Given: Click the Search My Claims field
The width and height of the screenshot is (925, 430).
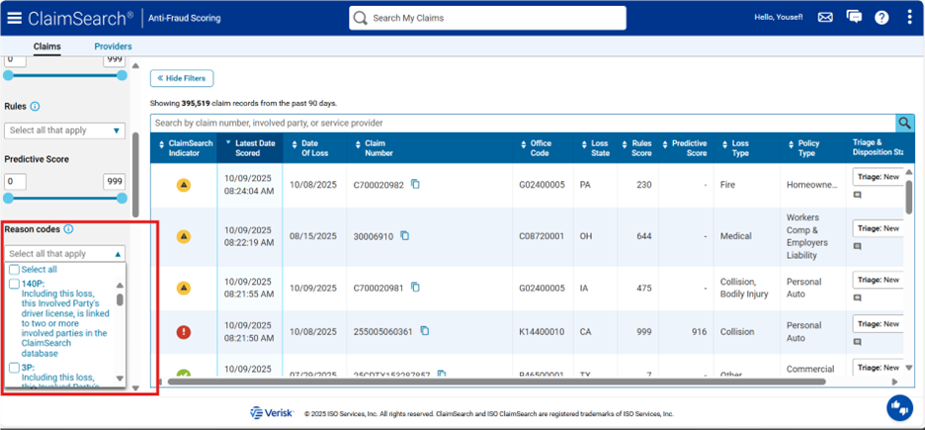Looking at the screenshot, I should (x=487, y=18).
